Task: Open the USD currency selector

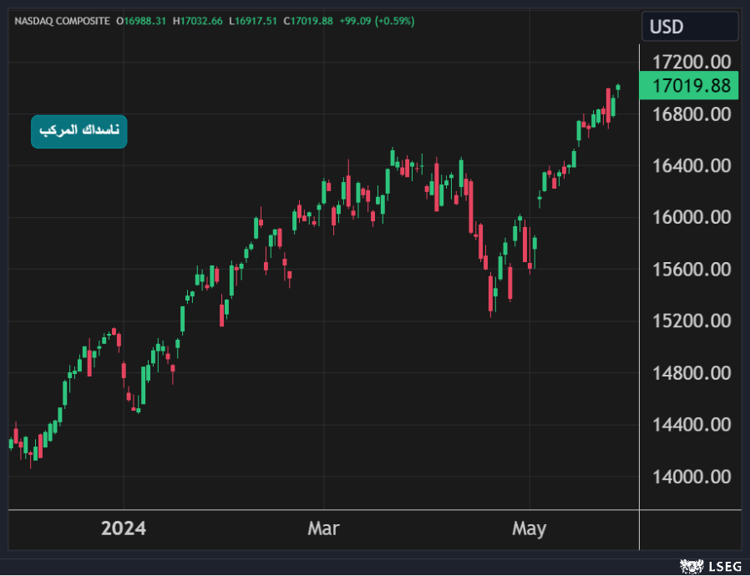Action: [689, 27]
